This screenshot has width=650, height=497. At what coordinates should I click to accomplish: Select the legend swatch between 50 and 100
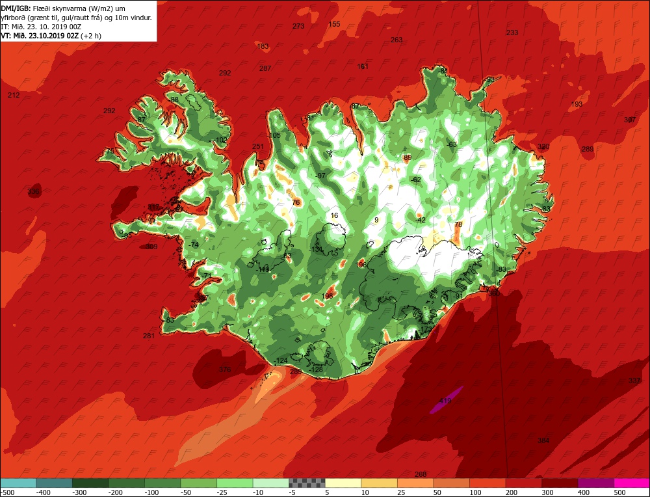coord(452,483)
